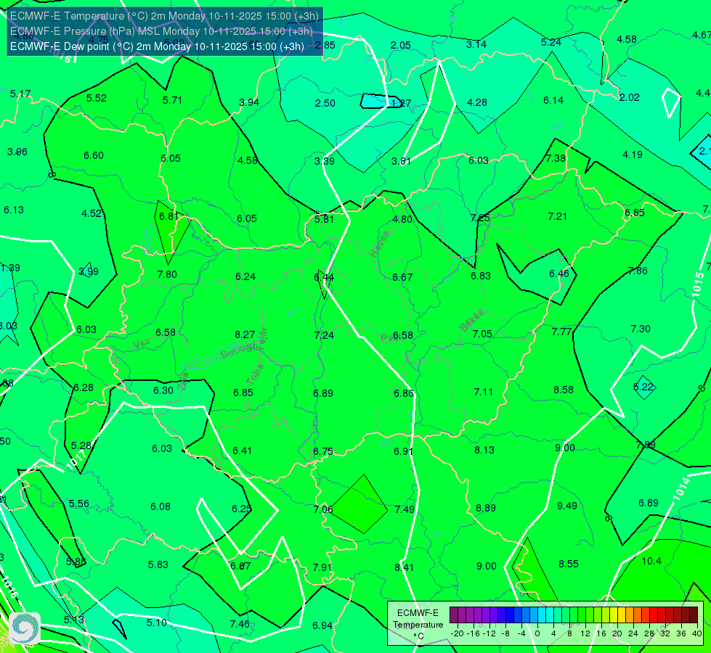
Task: Select the ECMWF-E Pressure MSL layer label
Action: point(161,31)
